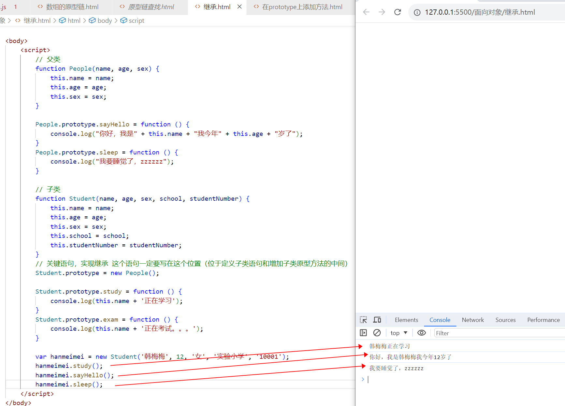Image resolution: width=565 pixels, height=406 pixels.
Task: Click the this.studentNumber = studentNumber; line
Action: (x=116, y=245)
